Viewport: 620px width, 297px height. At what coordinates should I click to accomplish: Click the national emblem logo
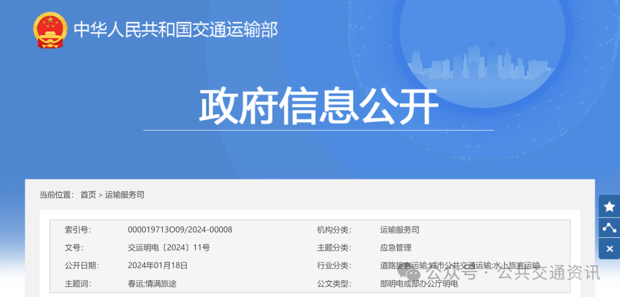(x=51, y=29)
